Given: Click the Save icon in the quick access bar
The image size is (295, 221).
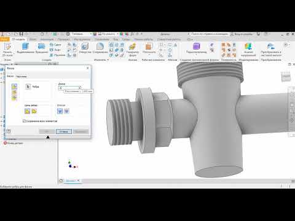Looking at the screenshot, I should click(x=21, y=34).
